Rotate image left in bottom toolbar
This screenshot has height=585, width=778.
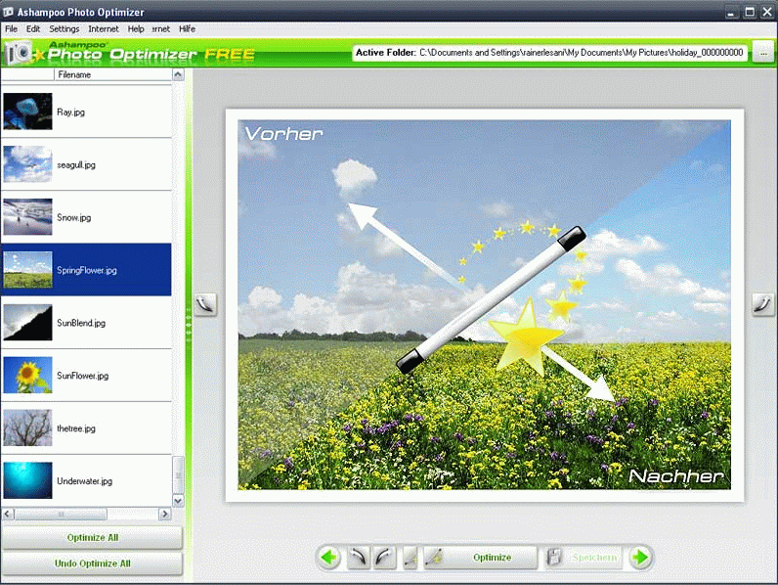(359, 558)
